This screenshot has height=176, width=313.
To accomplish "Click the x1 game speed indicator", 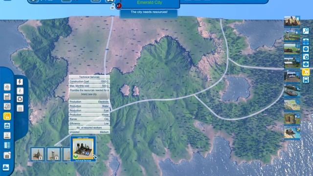I will pyautogui.click(x=118, y=6).
